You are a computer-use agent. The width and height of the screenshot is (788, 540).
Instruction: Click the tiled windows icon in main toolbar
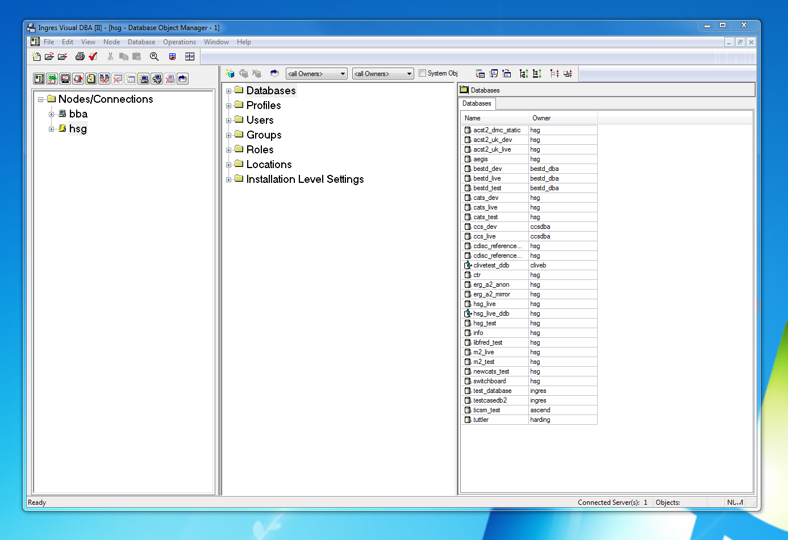click(190, 56)
